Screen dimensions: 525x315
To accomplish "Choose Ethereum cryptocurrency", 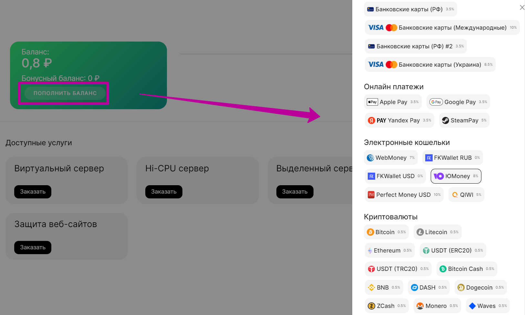I will [x=390, y=250].
